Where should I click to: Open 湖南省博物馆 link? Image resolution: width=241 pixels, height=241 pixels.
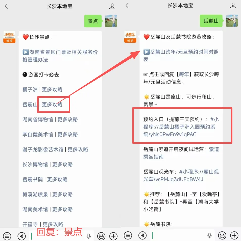tap(38, 119)
